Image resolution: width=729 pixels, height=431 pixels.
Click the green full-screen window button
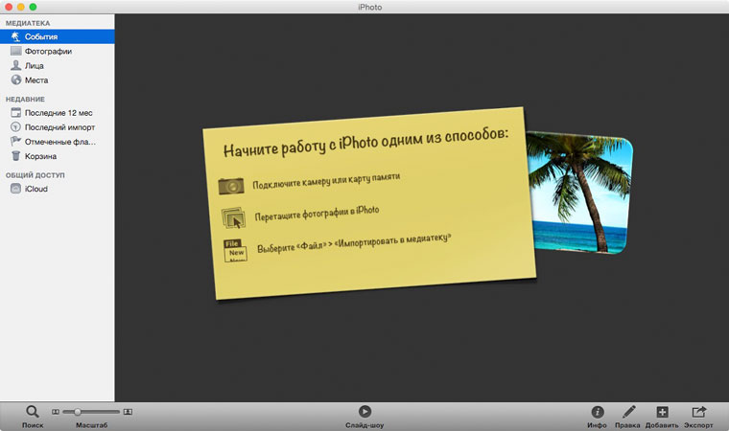33,7
